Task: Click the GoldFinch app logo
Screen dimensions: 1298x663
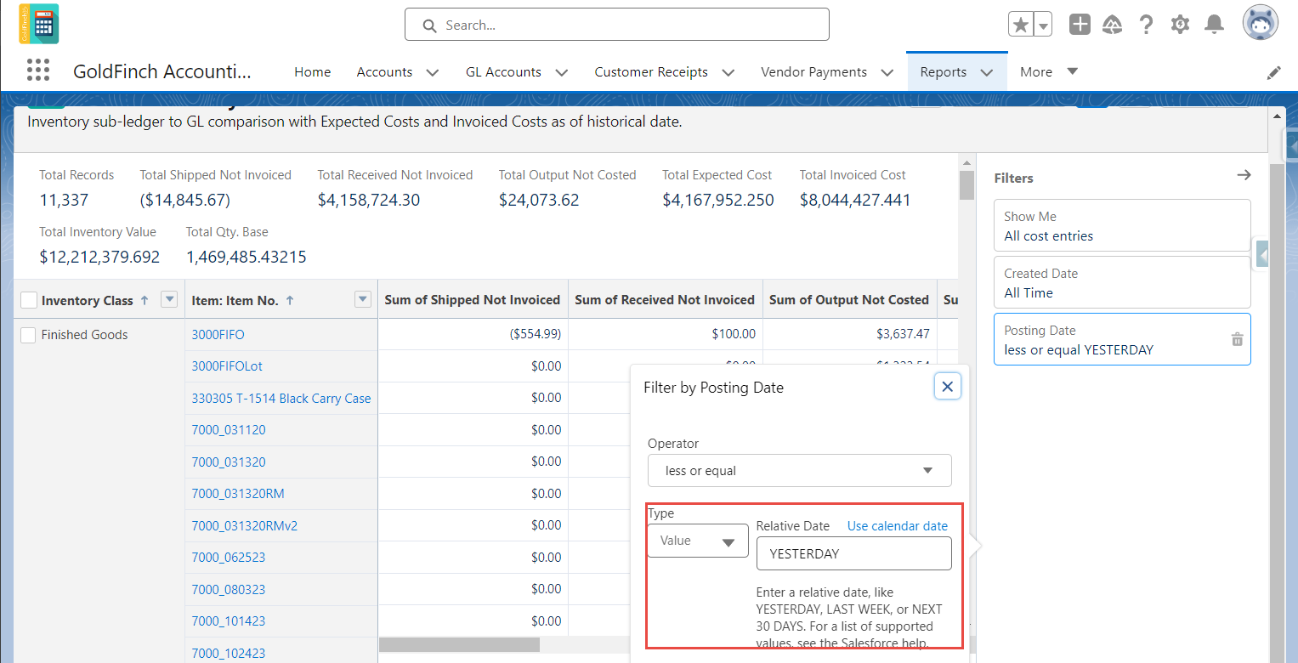Action: [x=39, y=24]
